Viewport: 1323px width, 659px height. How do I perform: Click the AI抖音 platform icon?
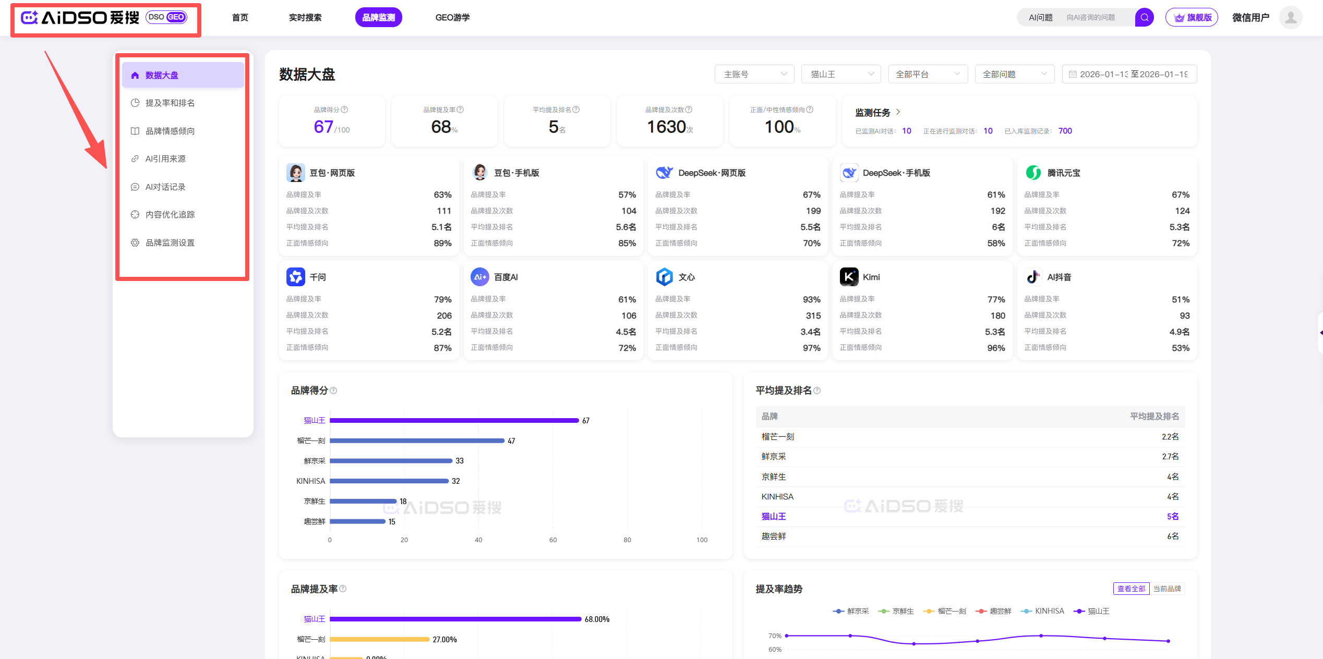coord(1033,277)
